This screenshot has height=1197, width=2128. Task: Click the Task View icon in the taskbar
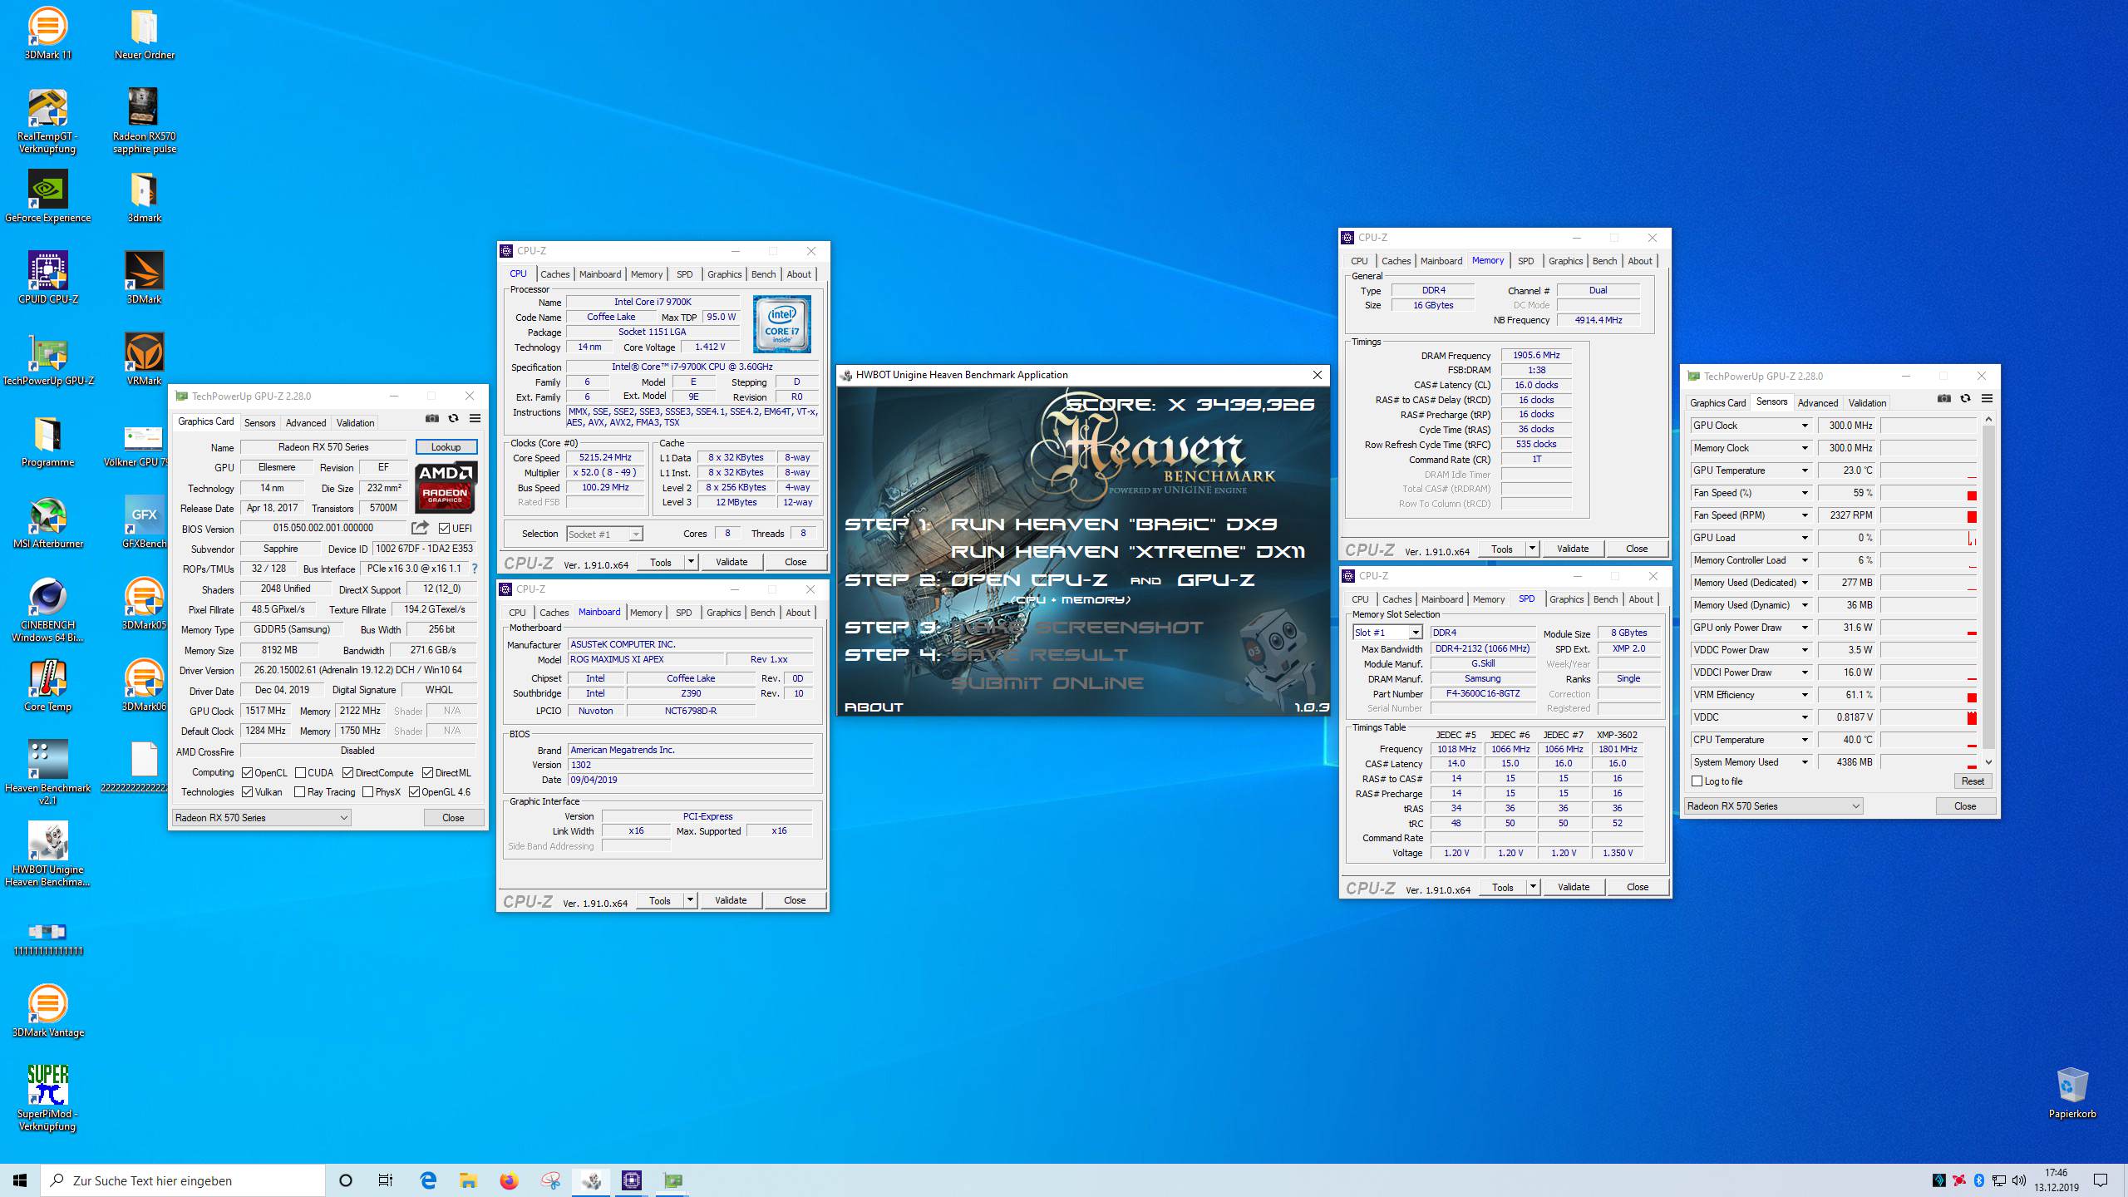pyautogui.click(x=386, y=1180)
